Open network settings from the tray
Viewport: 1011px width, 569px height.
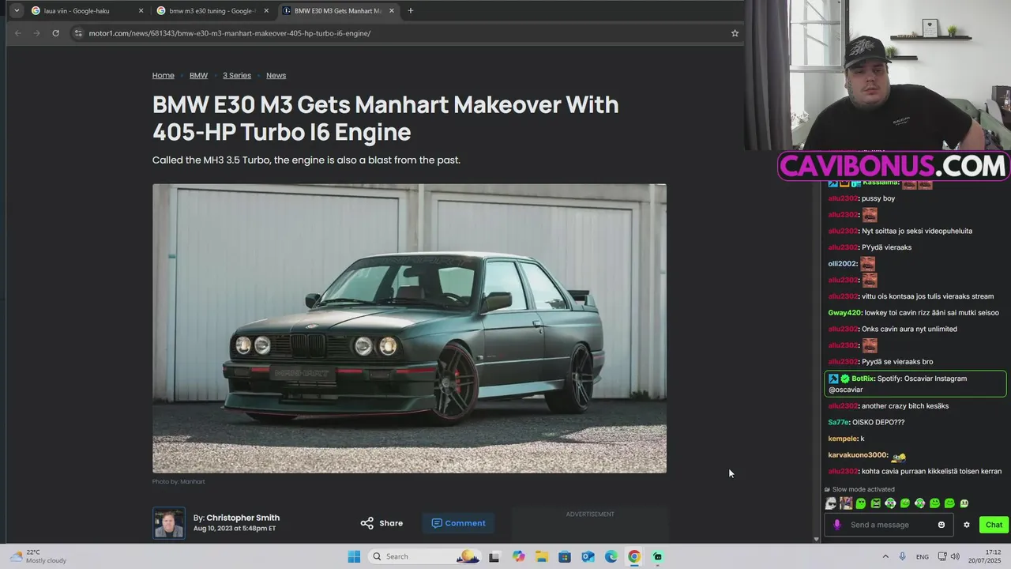(941, 556)
